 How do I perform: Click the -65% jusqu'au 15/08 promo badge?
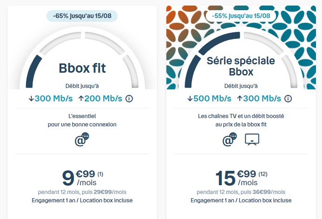point(82,16)
